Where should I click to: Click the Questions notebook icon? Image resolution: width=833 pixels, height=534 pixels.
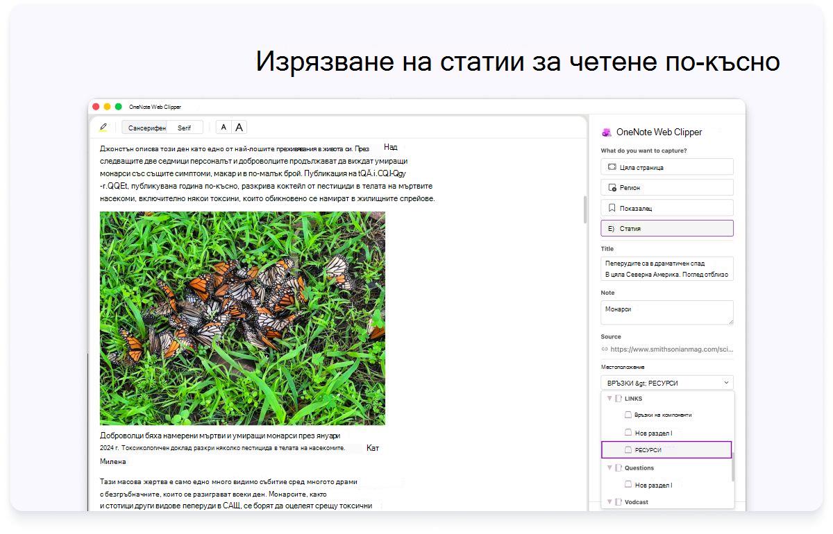619,468
